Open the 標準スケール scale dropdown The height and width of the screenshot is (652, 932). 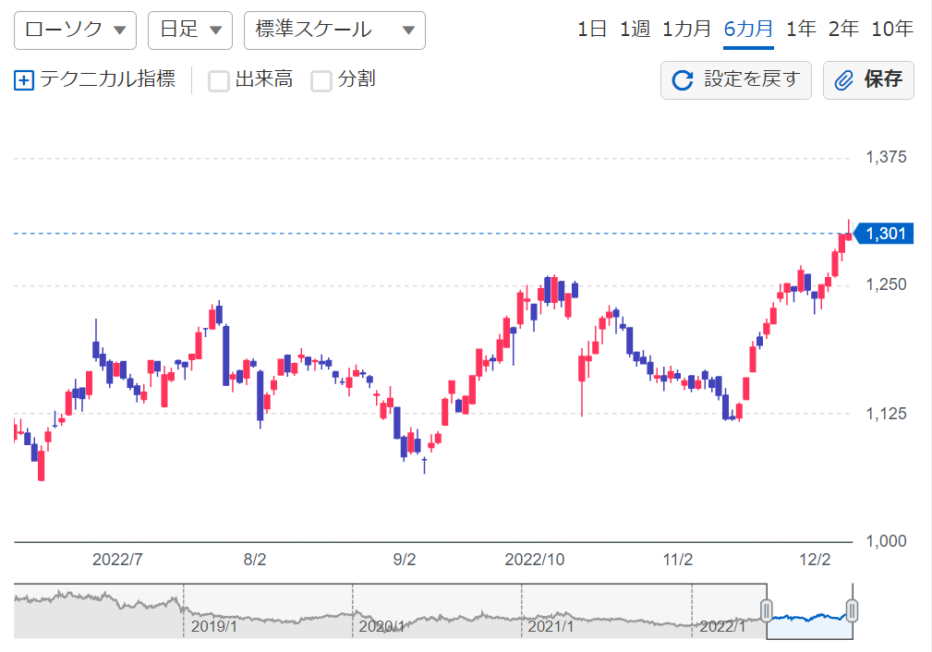[334, 30]
